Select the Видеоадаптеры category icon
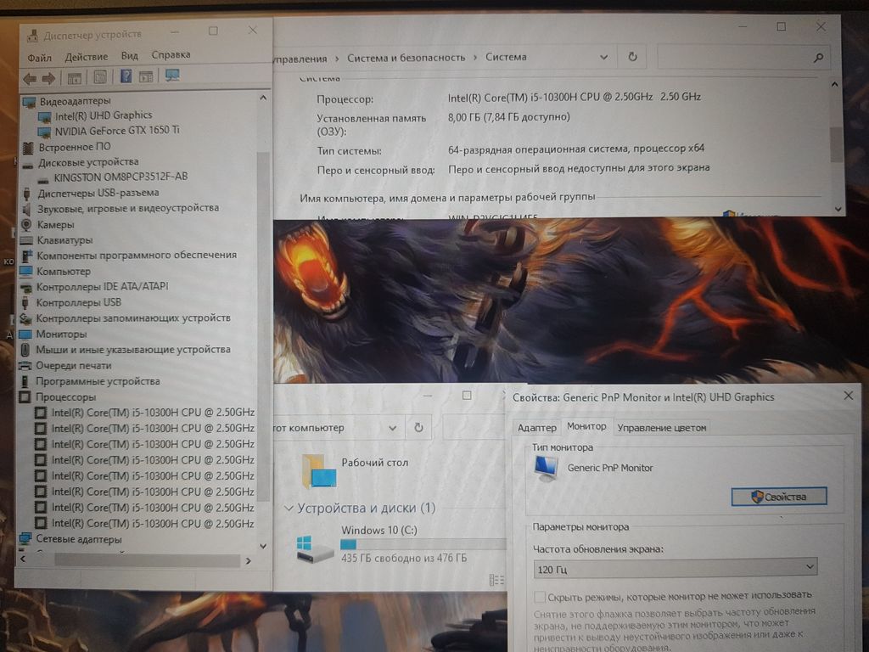 (29, 102)
